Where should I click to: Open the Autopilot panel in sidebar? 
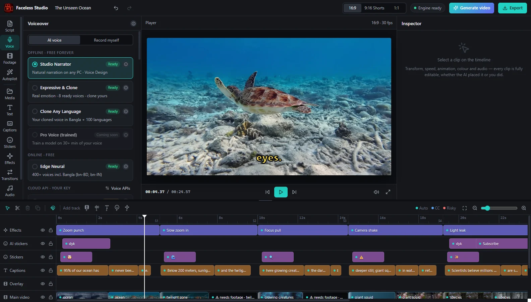click(10, 75)
